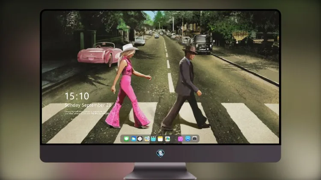Open the App Store icon in the dock
321x180 pixels.
[x=188, y=139]
